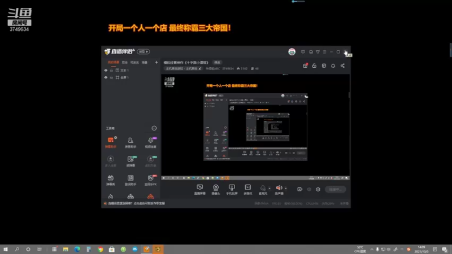This screenshot has height=254, width=452.
Task: Expand speaker options arrow
Action: 286,189
